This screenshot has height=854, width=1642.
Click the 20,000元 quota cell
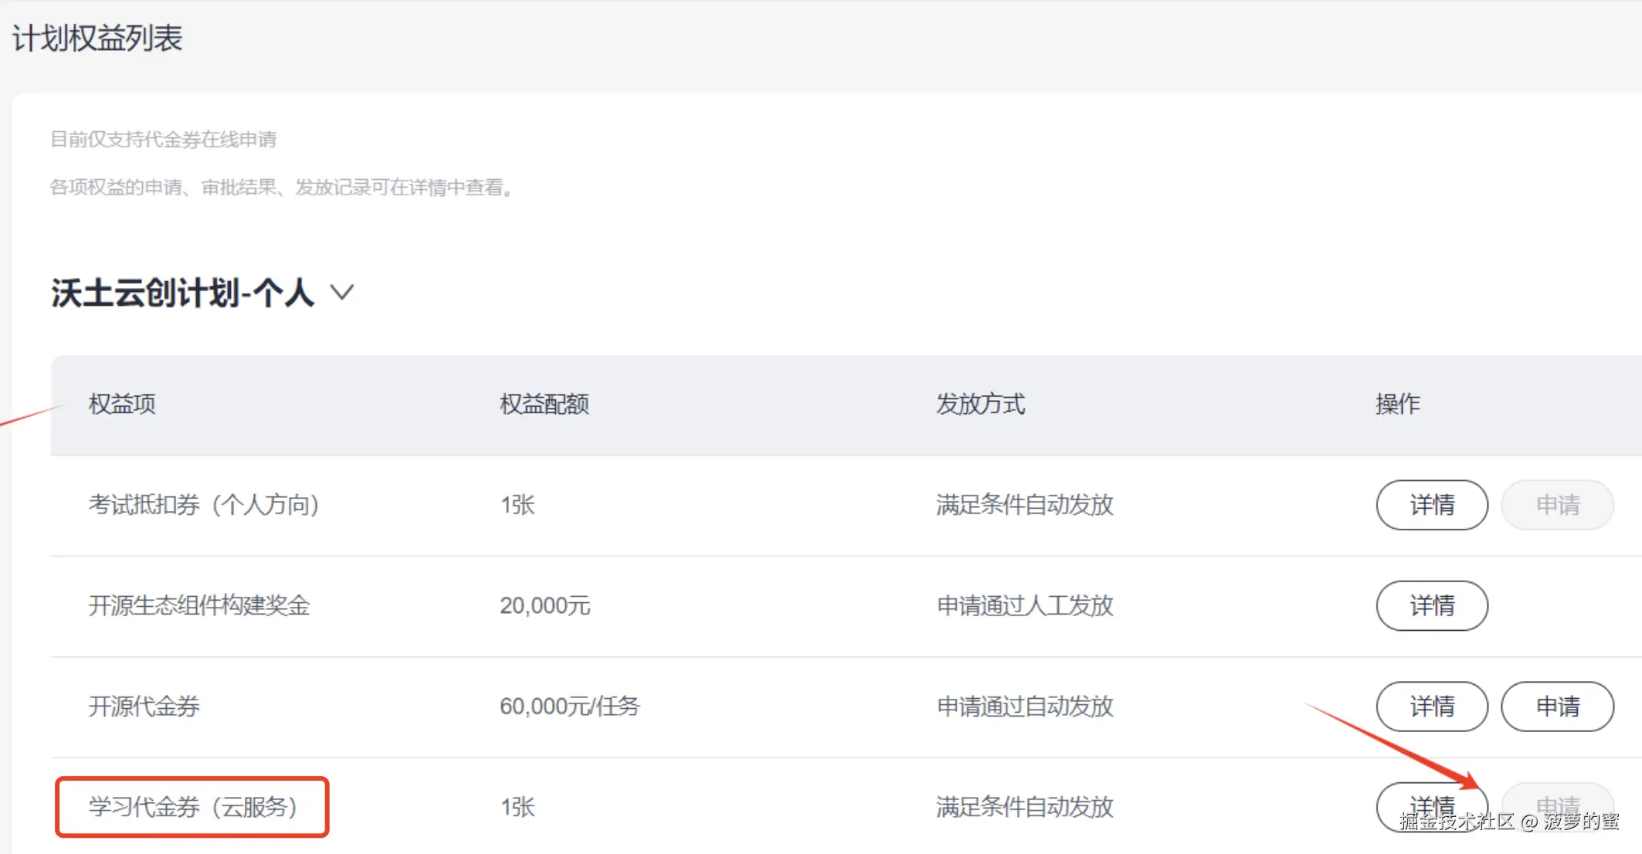click(545, 605)
